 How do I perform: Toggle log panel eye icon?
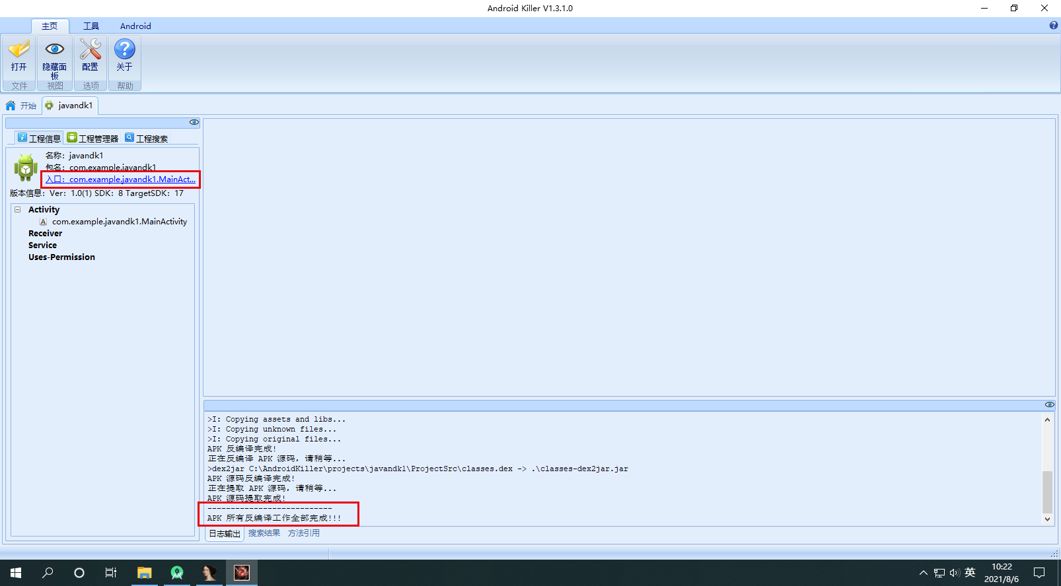[x=1049, y=405]
